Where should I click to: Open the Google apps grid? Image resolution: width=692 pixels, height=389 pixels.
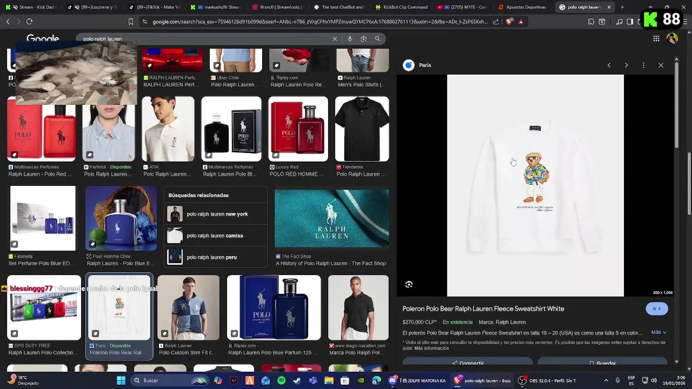pos(656,38)
